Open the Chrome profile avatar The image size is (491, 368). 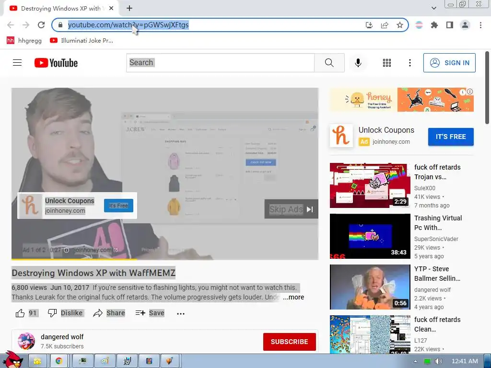click(x=465, y=25)
